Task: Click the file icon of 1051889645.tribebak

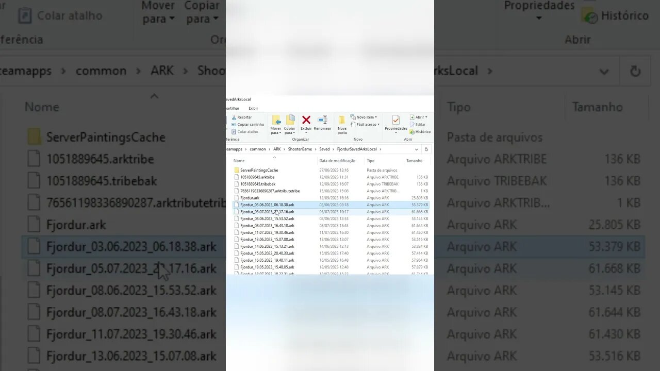Action: coord(236,184)
